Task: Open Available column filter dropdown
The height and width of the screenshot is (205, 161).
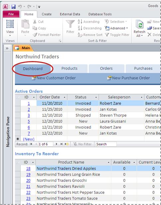Action: pyautogui.click(x=134, y=162)
